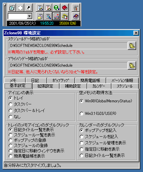Select タスクバー icon display option
143x172 pixels.
pyautogui.click(x=20, y=104)
